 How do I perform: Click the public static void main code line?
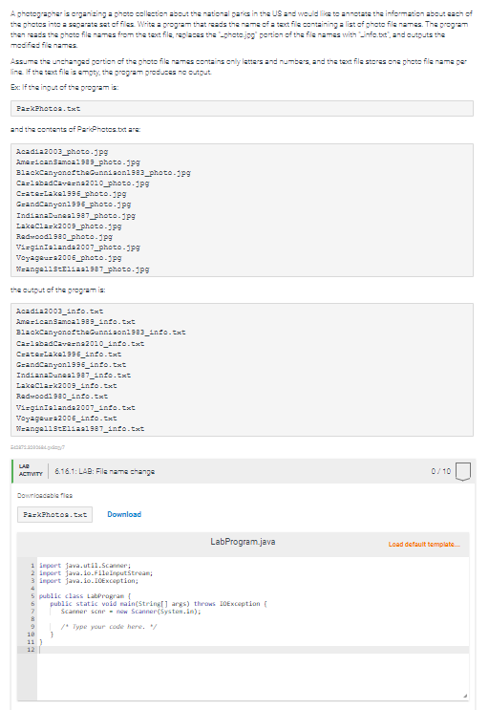[159, 604]
